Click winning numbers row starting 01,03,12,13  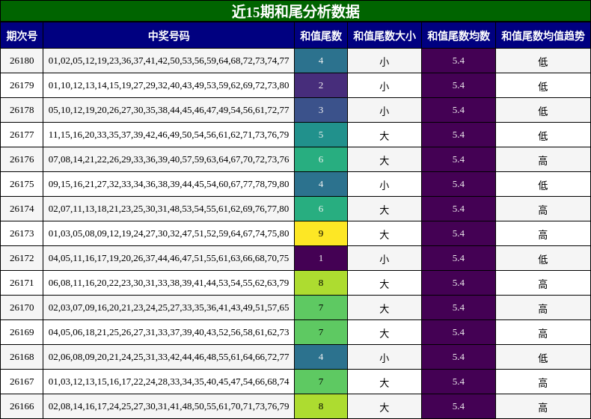tap(169, 382)
